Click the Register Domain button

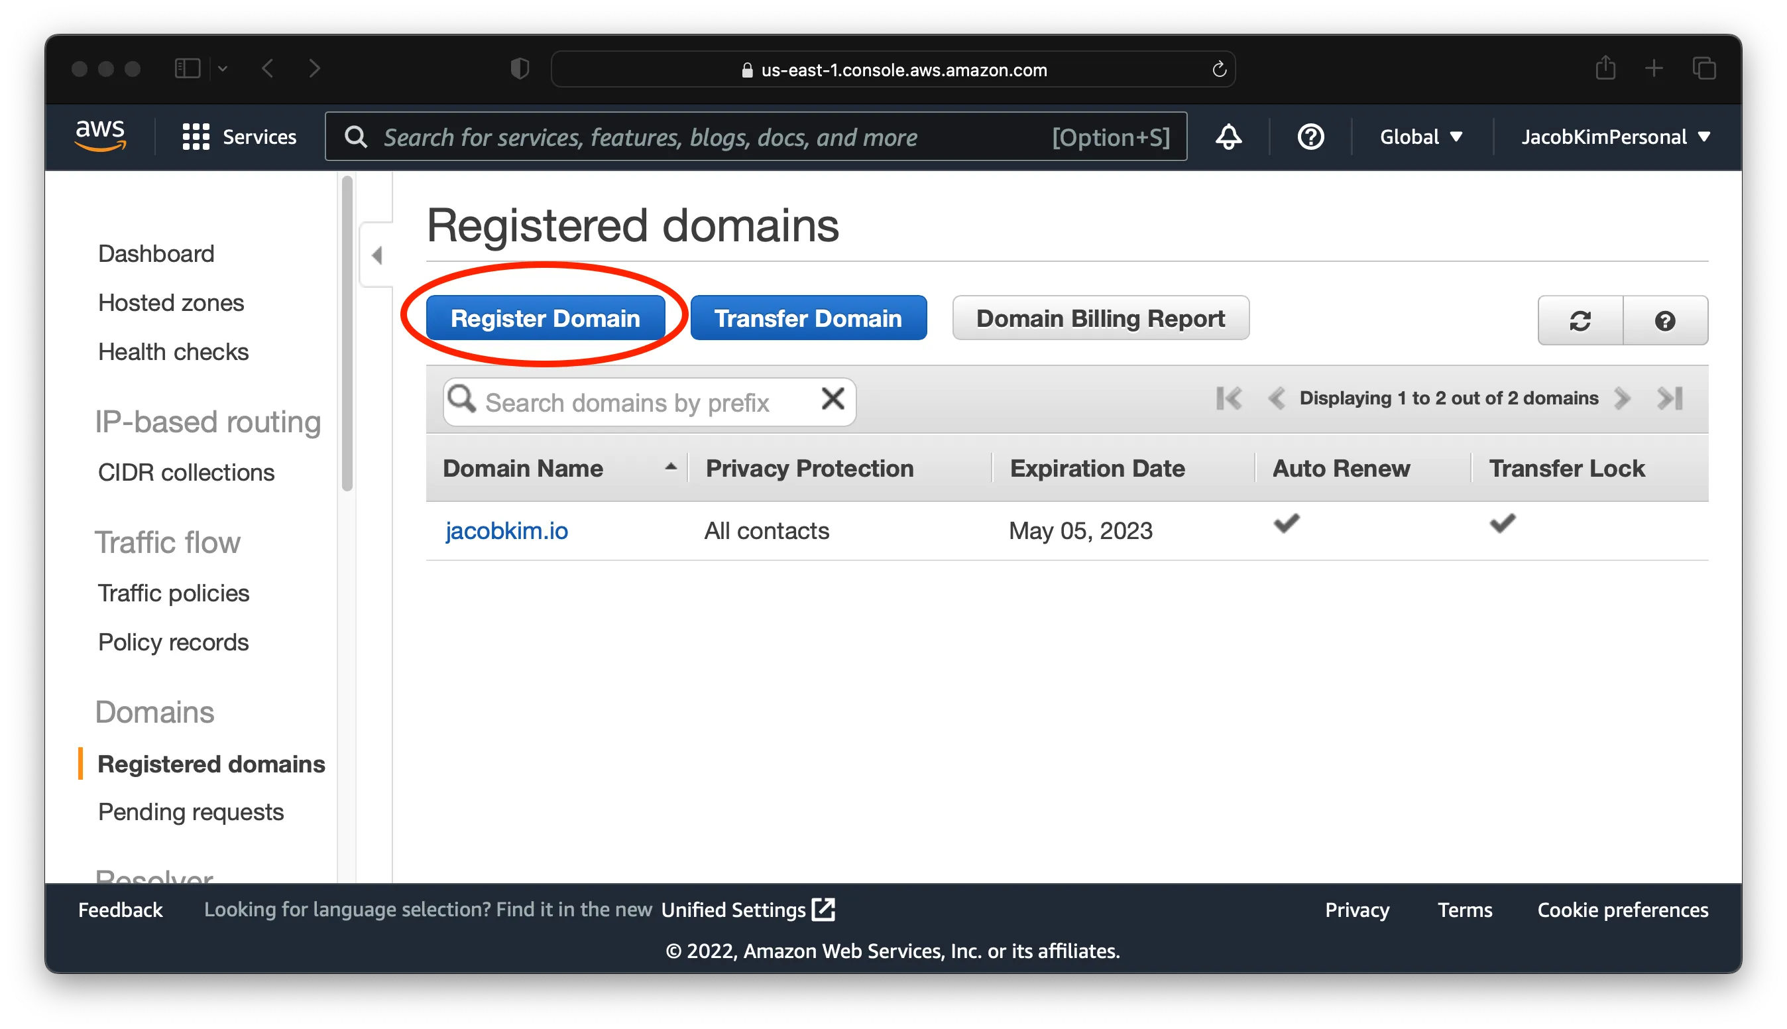[546, 318]
